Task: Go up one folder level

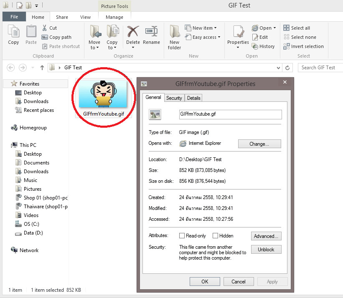Action: [42, 68]
